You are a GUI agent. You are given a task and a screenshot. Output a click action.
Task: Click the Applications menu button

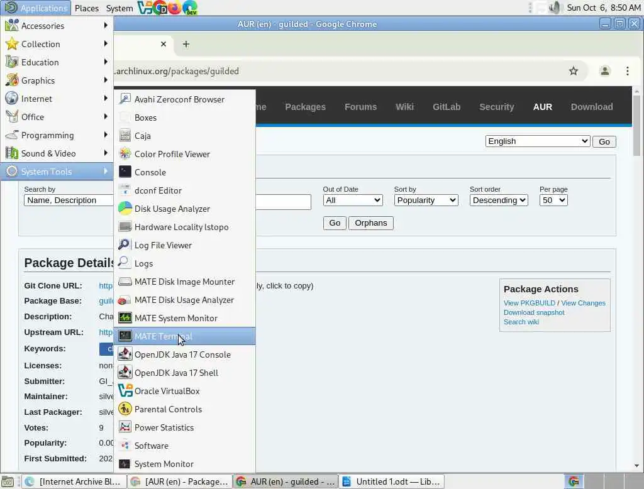point(36,8)
